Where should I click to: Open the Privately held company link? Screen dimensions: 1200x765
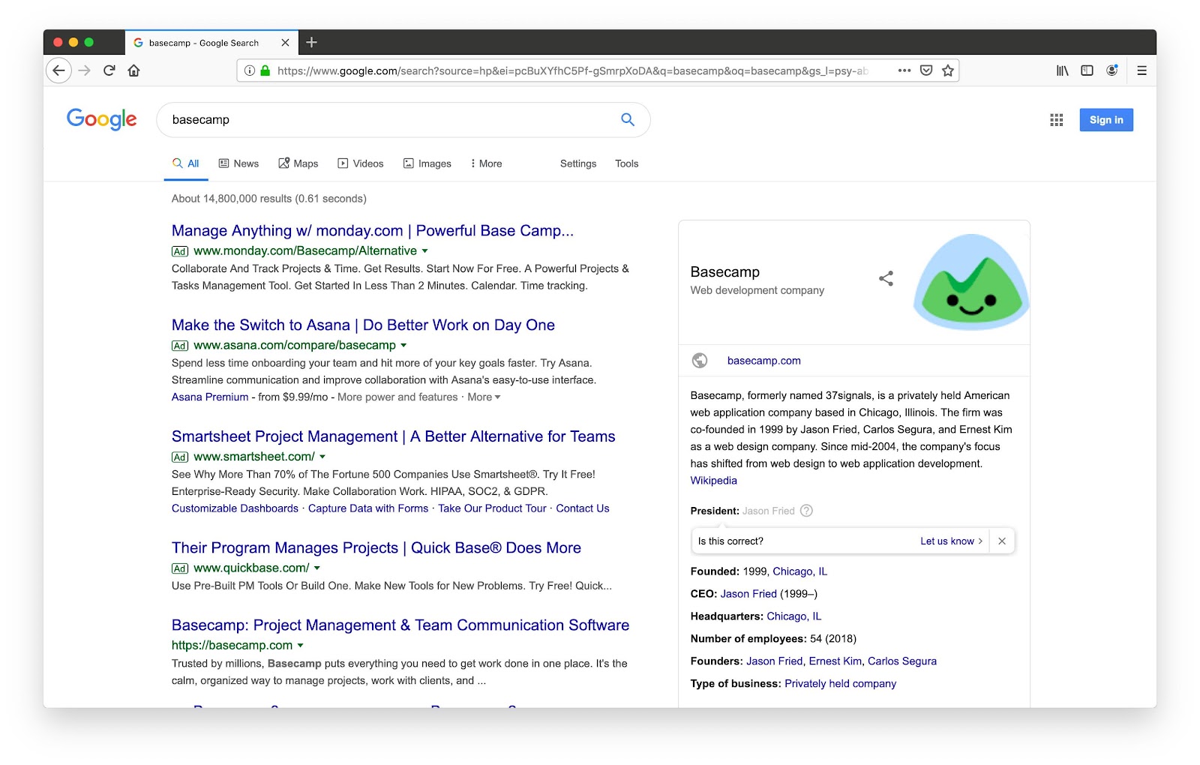(x=841, y=684)
